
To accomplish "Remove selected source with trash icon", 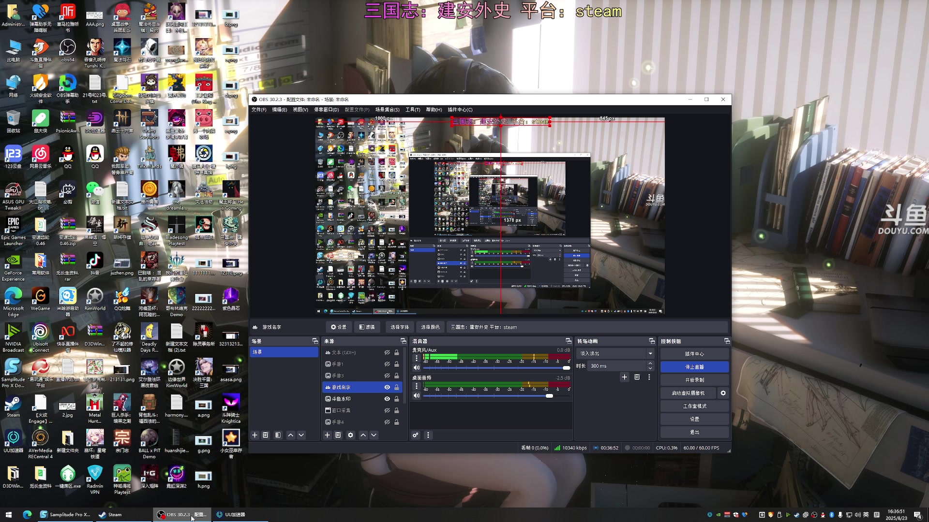I will coord(338,435).
